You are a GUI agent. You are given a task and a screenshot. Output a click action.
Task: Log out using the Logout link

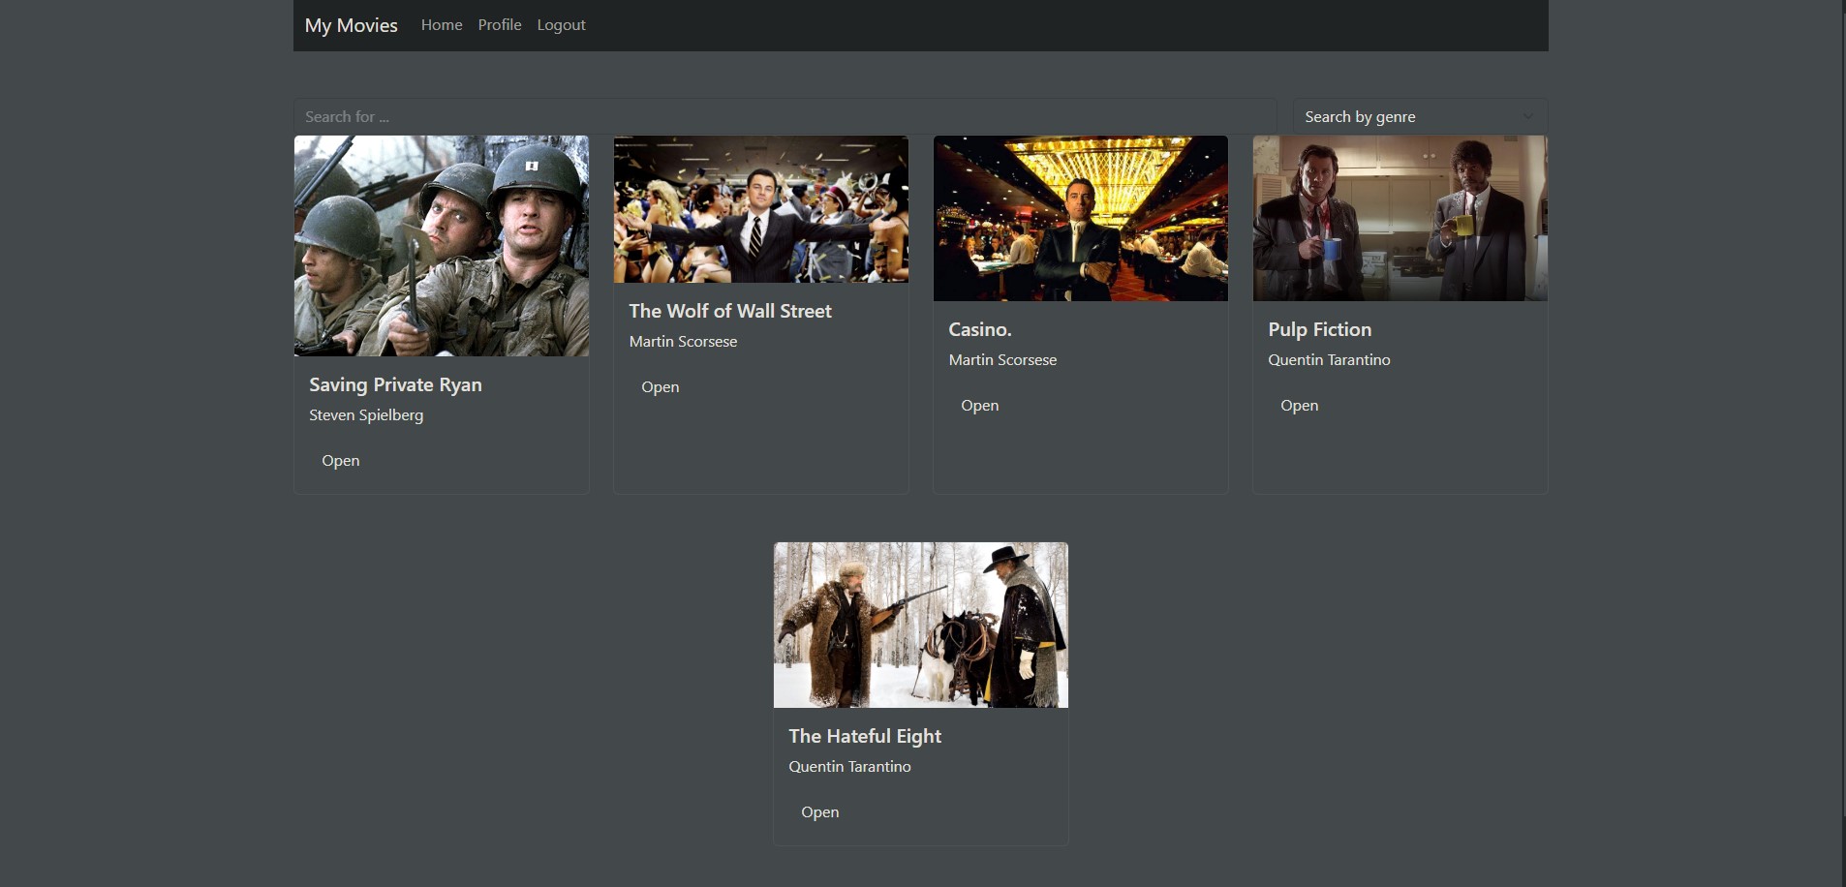tap(561, 25)
